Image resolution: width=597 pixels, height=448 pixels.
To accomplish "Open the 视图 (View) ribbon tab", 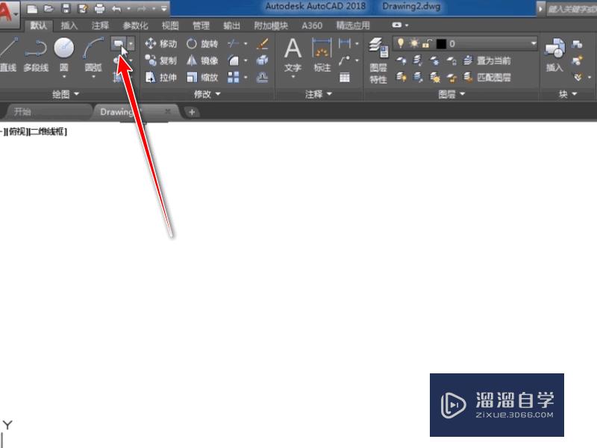I will [169, 25].
